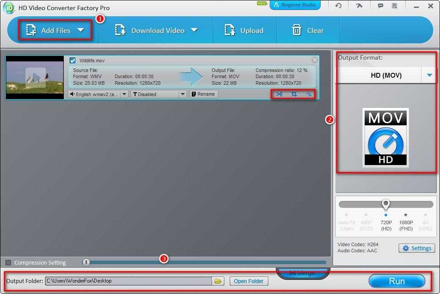
Task: Click the scissors trim video icon
Action: [279, 94]
